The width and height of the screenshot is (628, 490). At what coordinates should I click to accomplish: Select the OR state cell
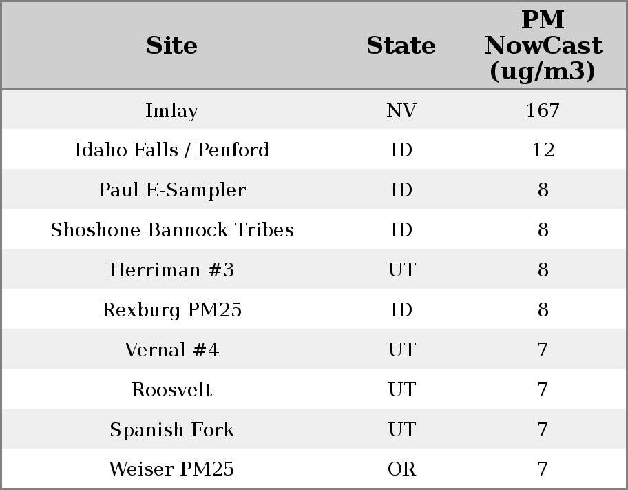pyautogui.click(x=401, y=469)
